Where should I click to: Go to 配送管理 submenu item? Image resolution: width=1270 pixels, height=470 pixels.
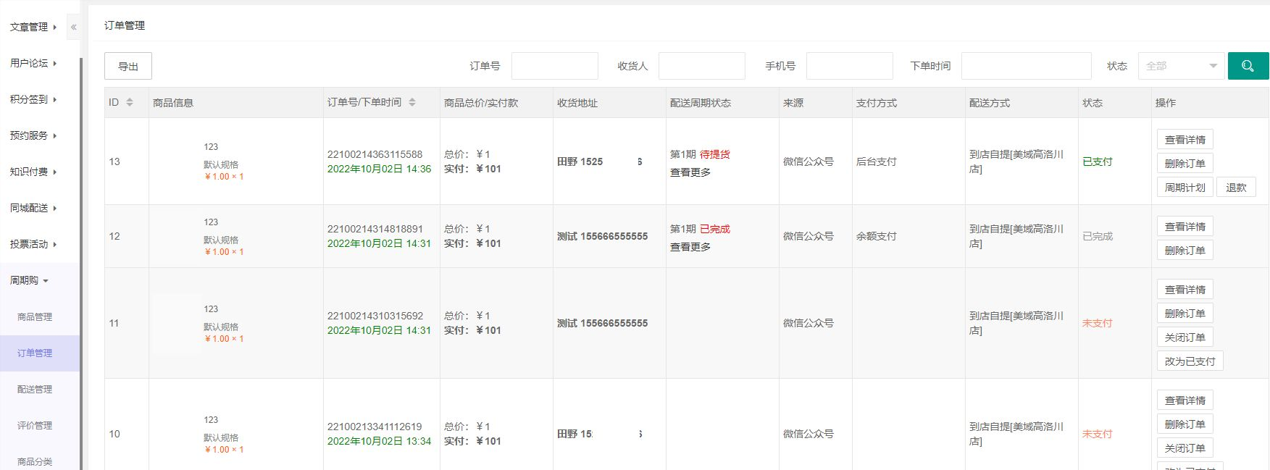tap(35, 389)
